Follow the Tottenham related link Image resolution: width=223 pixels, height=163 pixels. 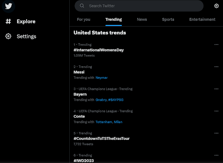(x=104, y=122)
